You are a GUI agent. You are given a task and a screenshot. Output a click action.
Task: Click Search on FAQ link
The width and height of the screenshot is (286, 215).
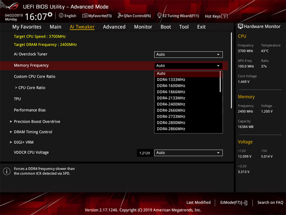pos(270,203)
